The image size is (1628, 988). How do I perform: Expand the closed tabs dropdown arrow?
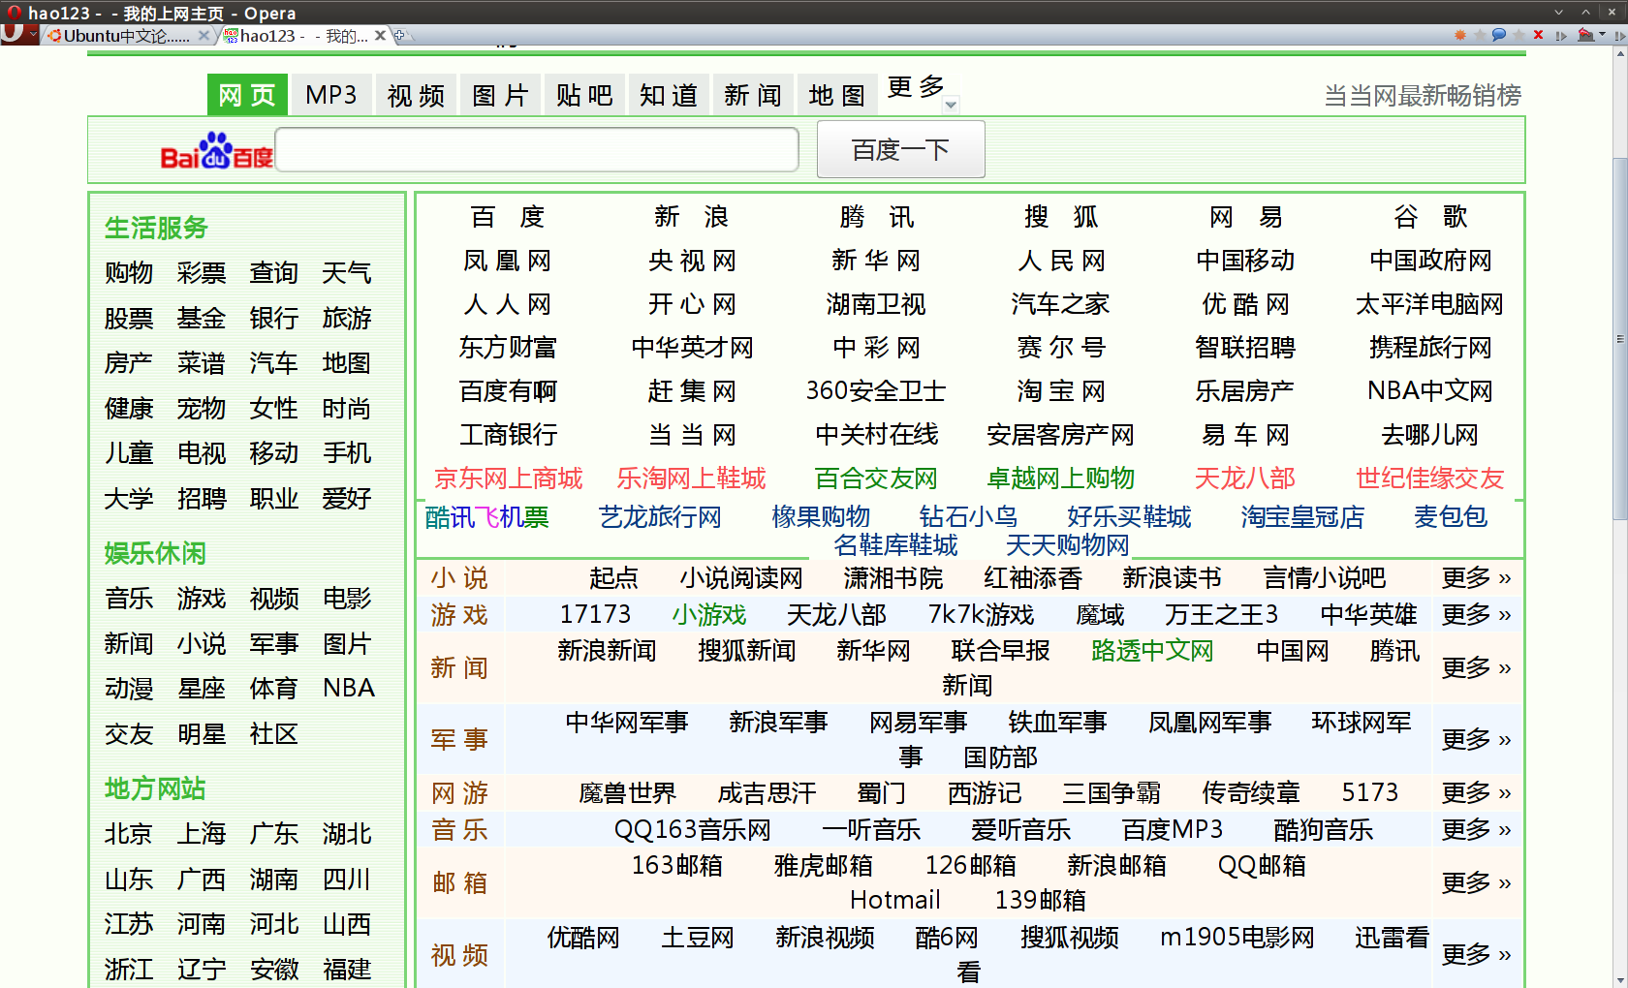(1602, 35)
